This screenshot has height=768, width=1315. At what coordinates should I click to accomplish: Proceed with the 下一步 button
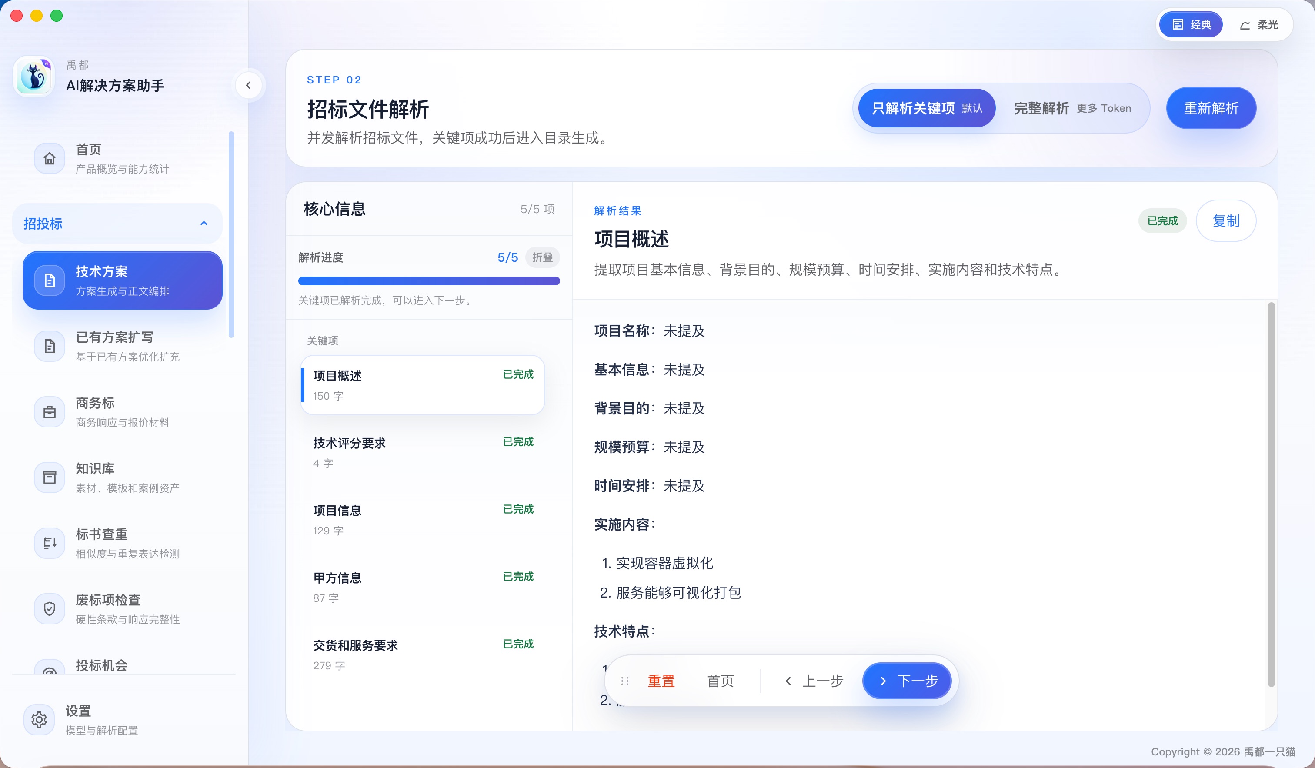[x=907, y=681]
